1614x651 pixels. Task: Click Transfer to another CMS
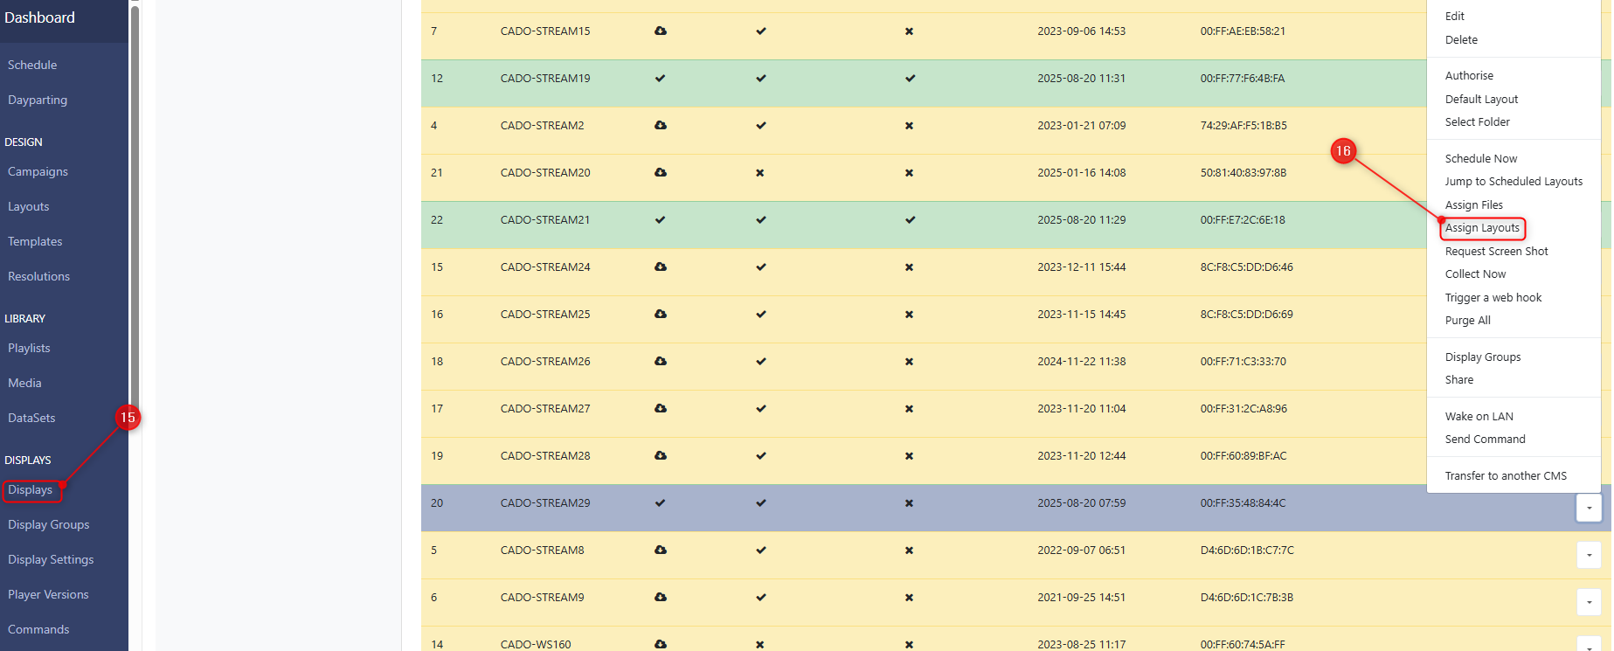1506,476
